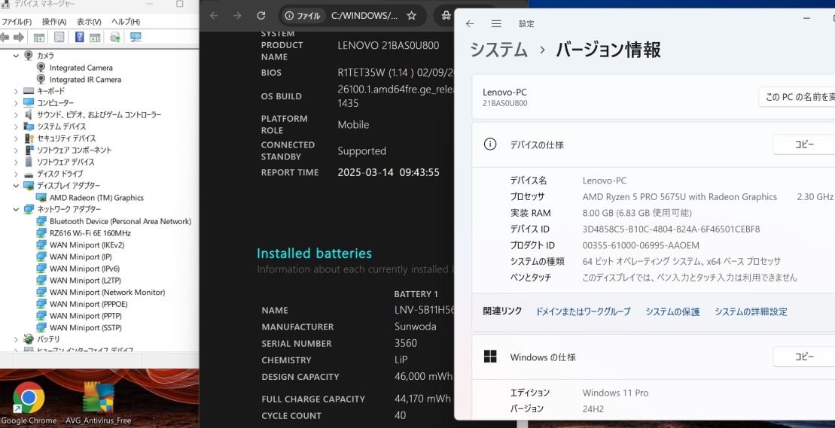Open ファイル(F) menu in Device Manager
The width and height of the screenshot is (835, 428).
tap(17, 22)
